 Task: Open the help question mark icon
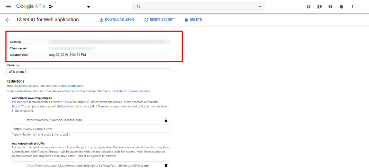[x=330, y=6]
